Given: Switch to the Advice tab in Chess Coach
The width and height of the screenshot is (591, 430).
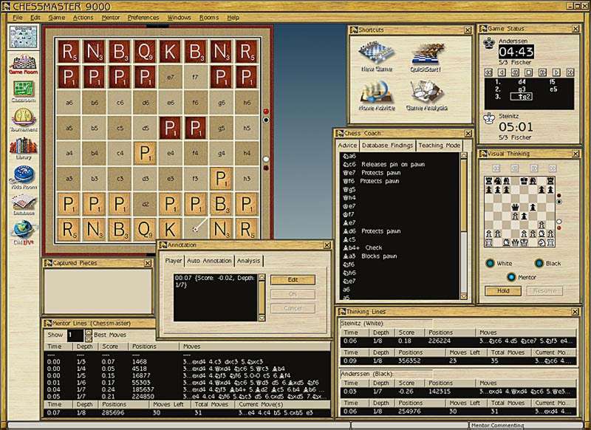Looking at the screenshot, I should (x=347, y=145).
